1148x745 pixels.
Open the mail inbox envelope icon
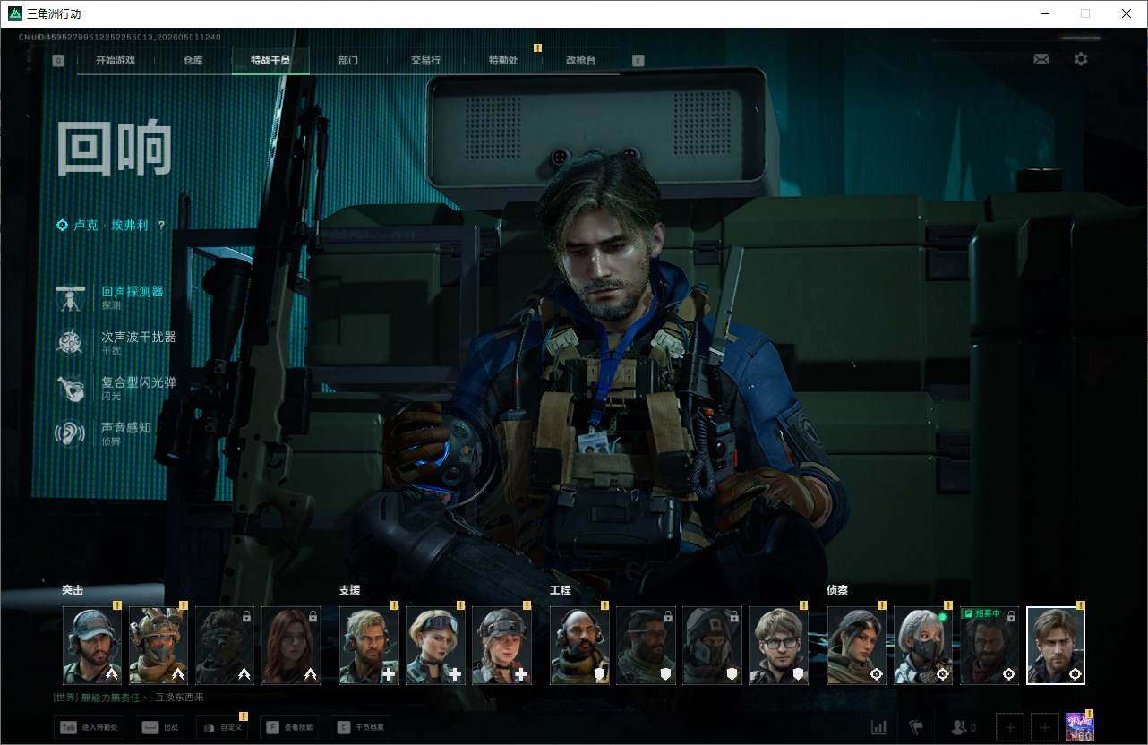pyautogui.click(x=1041, y=59)
